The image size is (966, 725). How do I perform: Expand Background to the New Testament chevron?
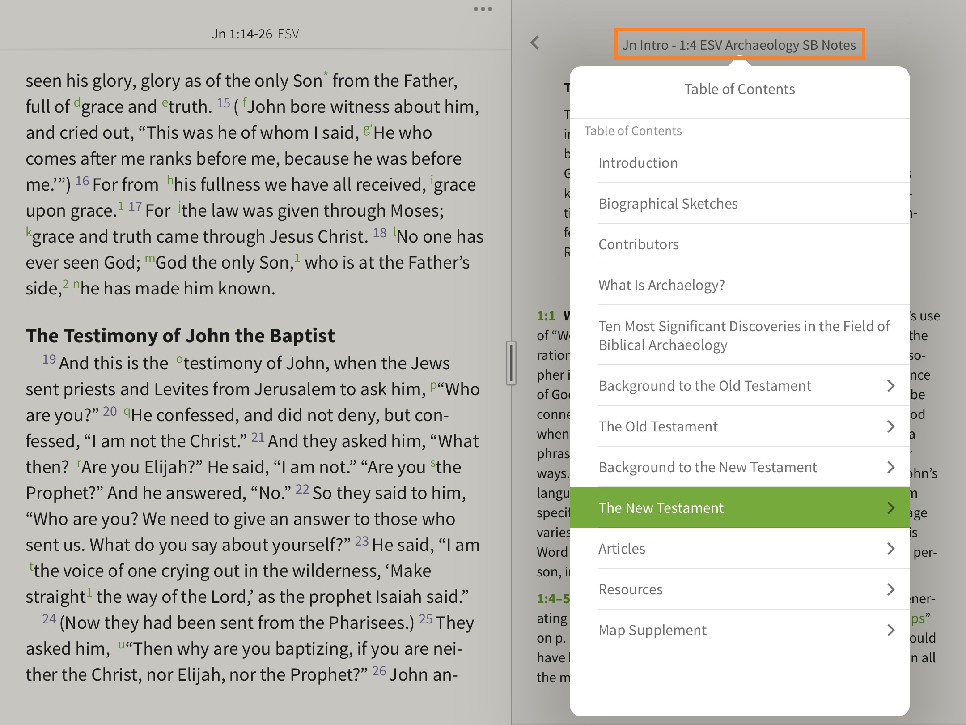(x=891, y=467)
